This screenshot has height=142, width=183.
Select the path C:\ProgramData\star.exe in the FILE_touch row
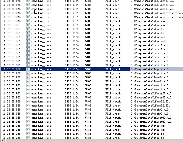coord(148,126)
